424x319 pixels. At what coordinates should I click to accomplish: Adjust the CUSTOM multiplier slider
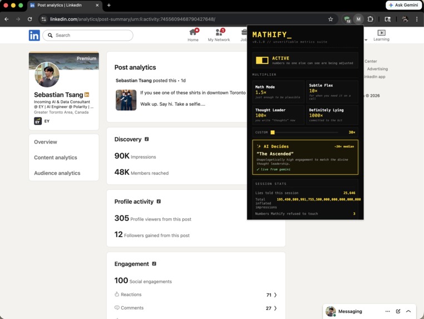tap(305, 132)
